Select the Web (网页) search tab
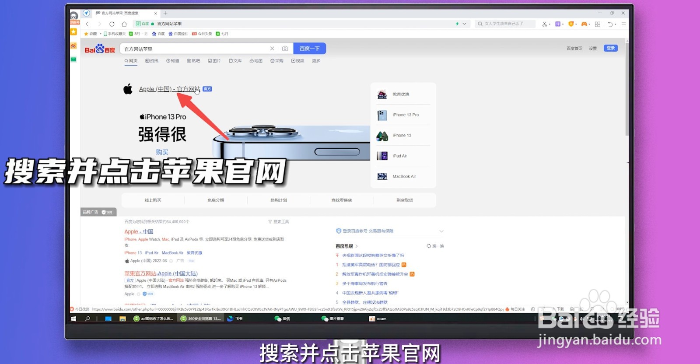Image resolution: width=700 pixels, height=364 pixels. click(x=131, y=61)
